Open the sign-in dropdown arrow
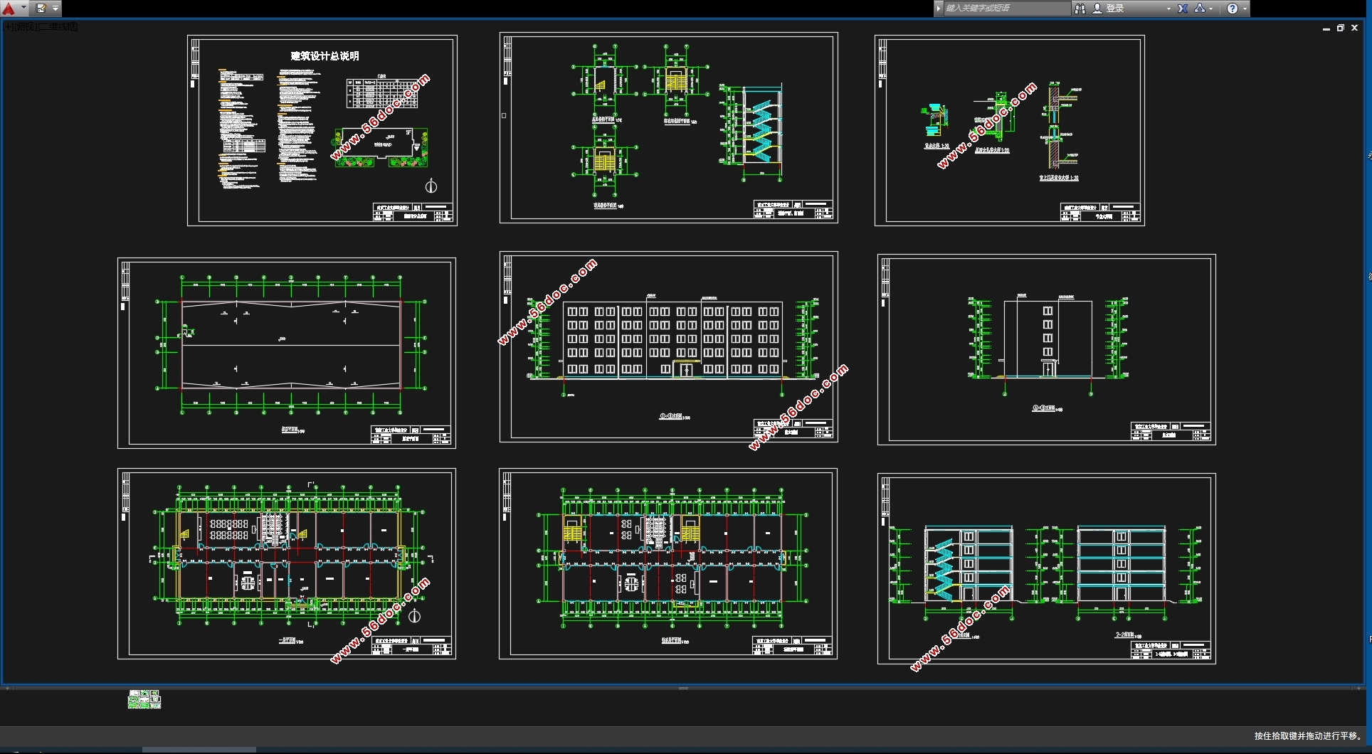The image size is (1372, 754). point(1168,9)
